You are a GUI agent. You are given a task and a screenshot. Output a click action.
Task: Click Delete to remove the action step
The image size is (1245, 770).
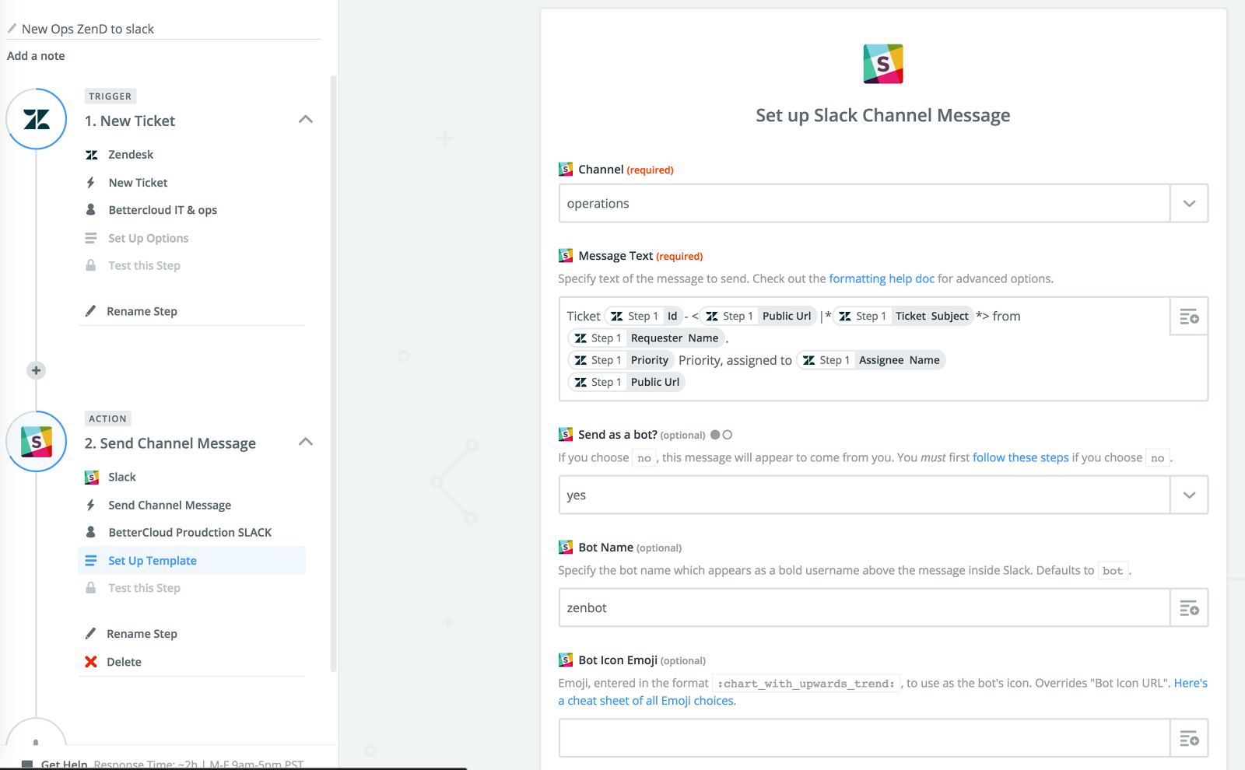coord(124,662)
